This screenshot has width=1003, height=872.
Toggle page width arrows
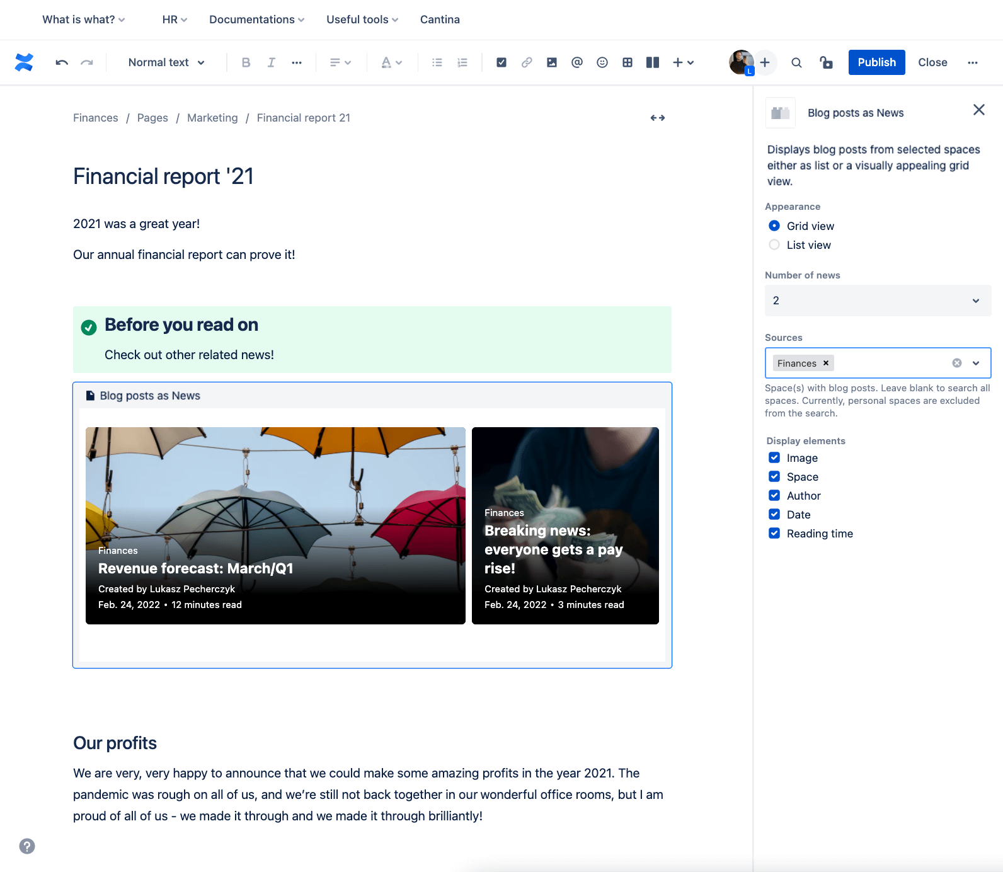658,118
